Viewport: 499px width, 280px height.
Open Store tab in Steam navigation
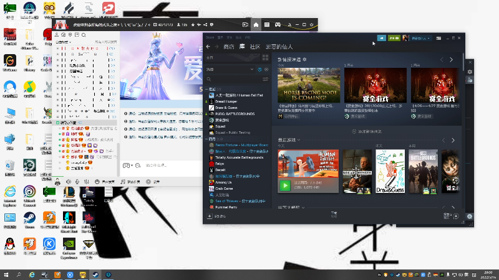228,47
